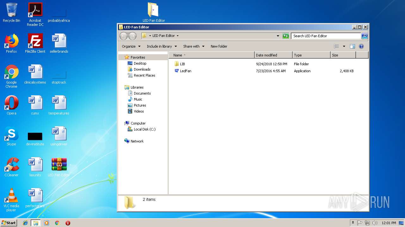
Task: Open Recent Places under Favorites
Action: coord(144,75)
